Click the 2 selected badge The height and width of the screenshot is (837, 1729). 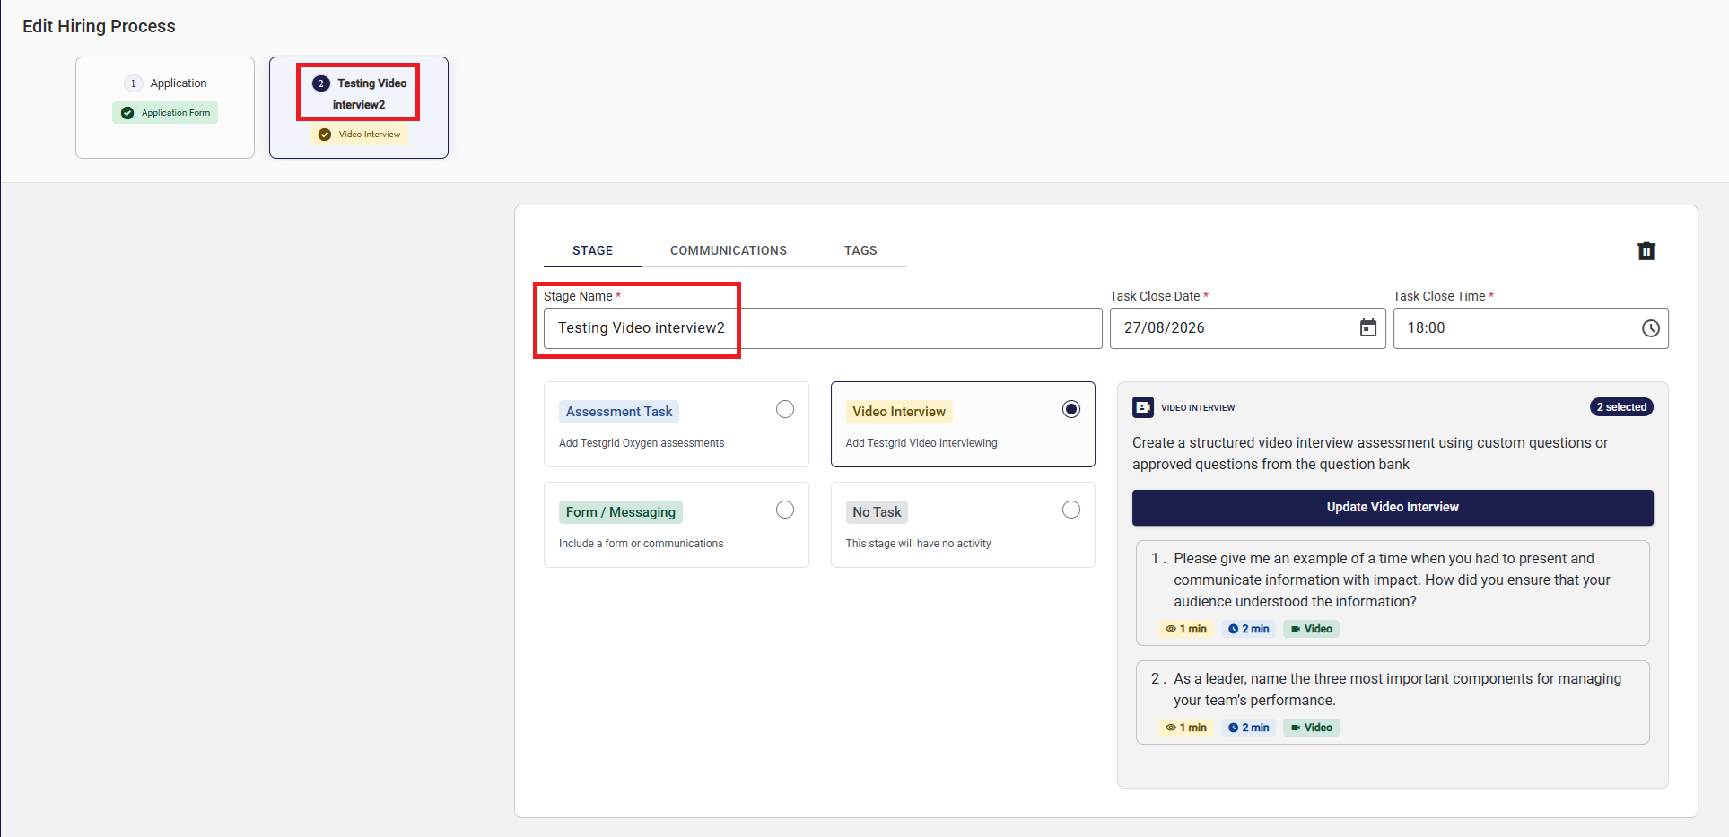point(1621,407)
